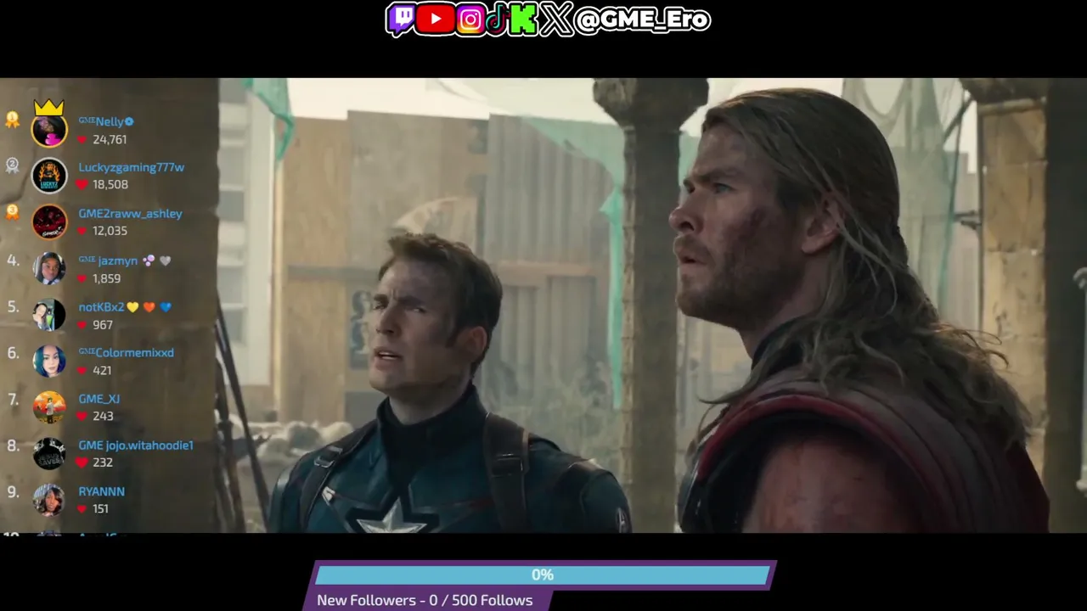Click the like count 421

tap(102, 371)
